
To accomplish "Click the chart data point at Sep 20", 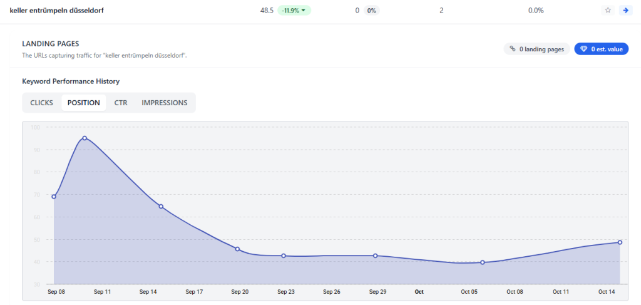I will point(237,249).
